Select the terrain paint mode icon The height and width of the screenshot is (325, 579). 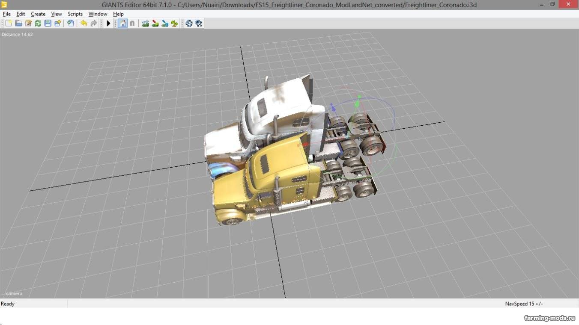(x=155, y=24)
